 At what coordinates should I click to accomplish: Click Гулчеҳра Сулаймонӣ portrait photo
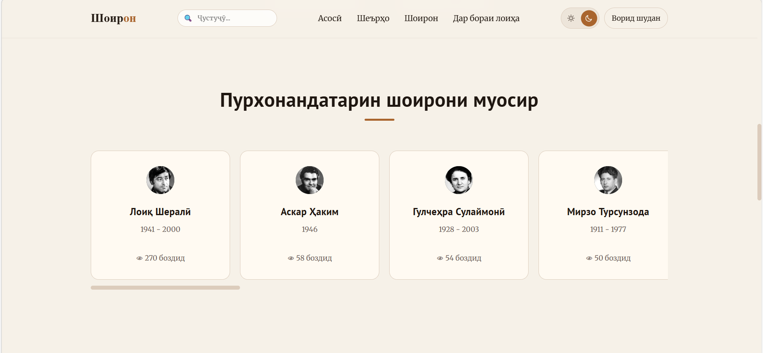pyautogui.click(x=459, y=180)
